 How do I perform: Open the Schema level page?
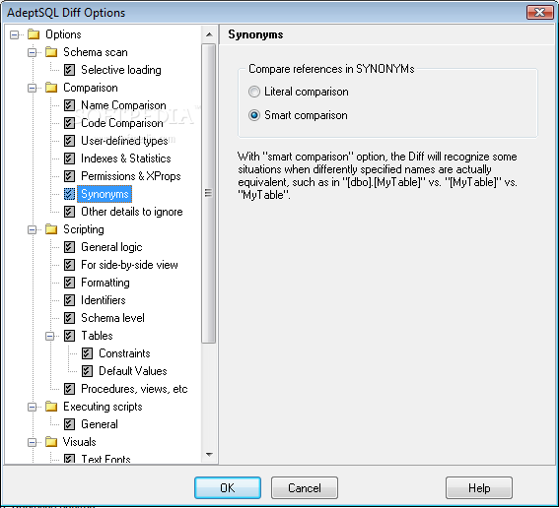(112, 318)
